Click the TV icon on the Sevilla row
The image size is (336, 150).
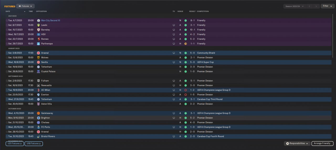(174, 62)
